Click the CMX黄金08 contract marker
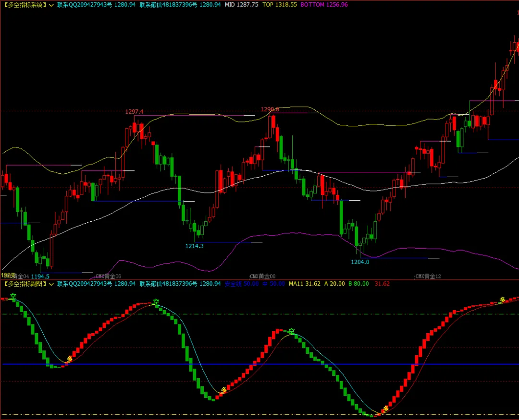Viewport: 519px width, 420px height. tap(262, 276)
